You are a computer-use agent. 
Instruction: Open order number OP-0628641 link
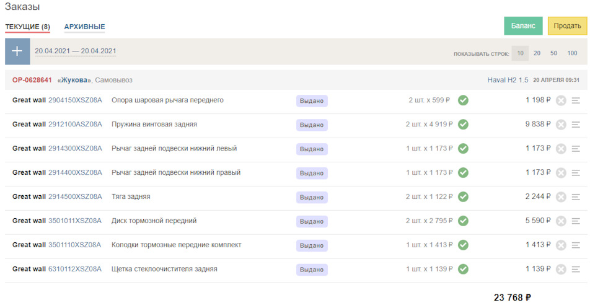click(32, 80)
